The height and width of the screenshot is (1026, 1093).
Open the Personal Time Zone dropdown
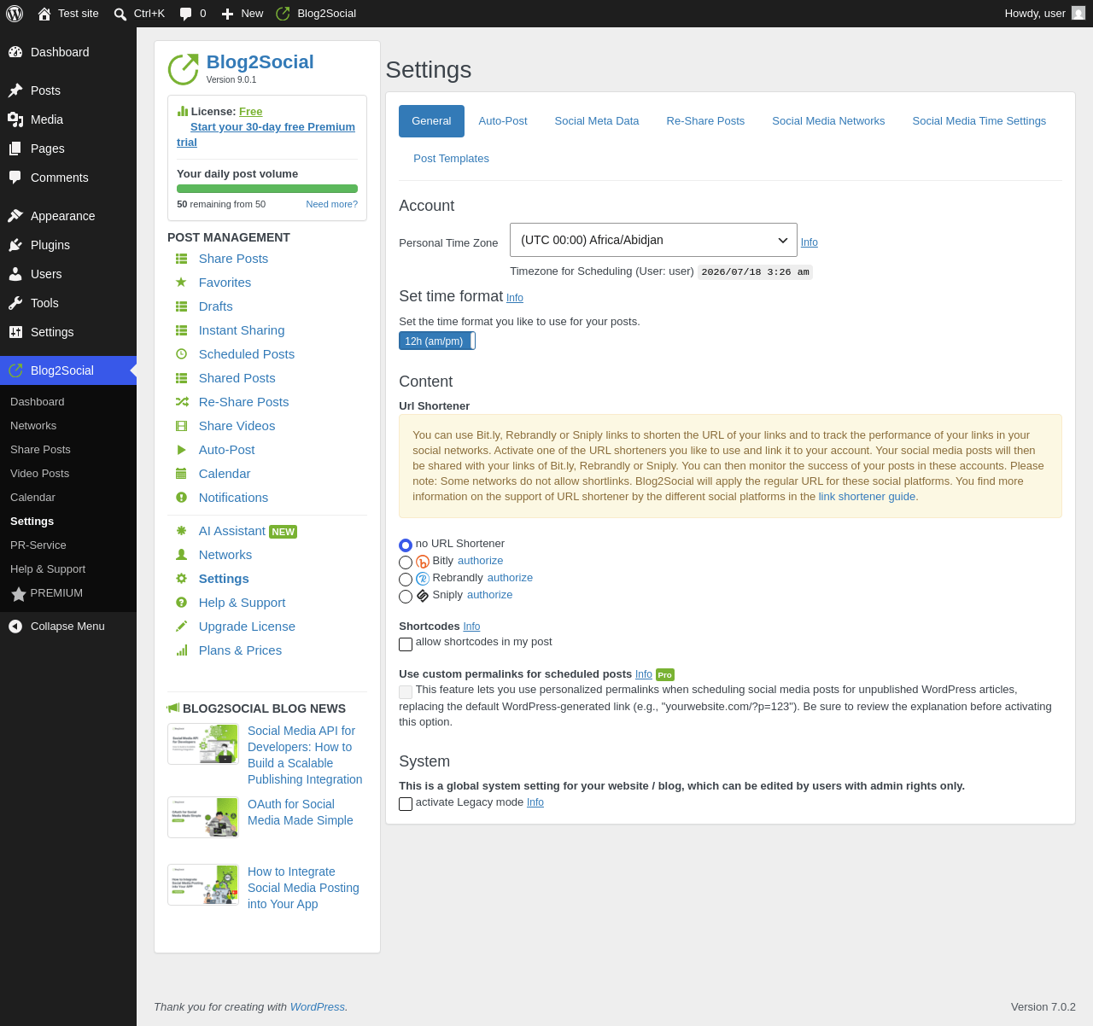pyautogui.click(x=653, y=240)
